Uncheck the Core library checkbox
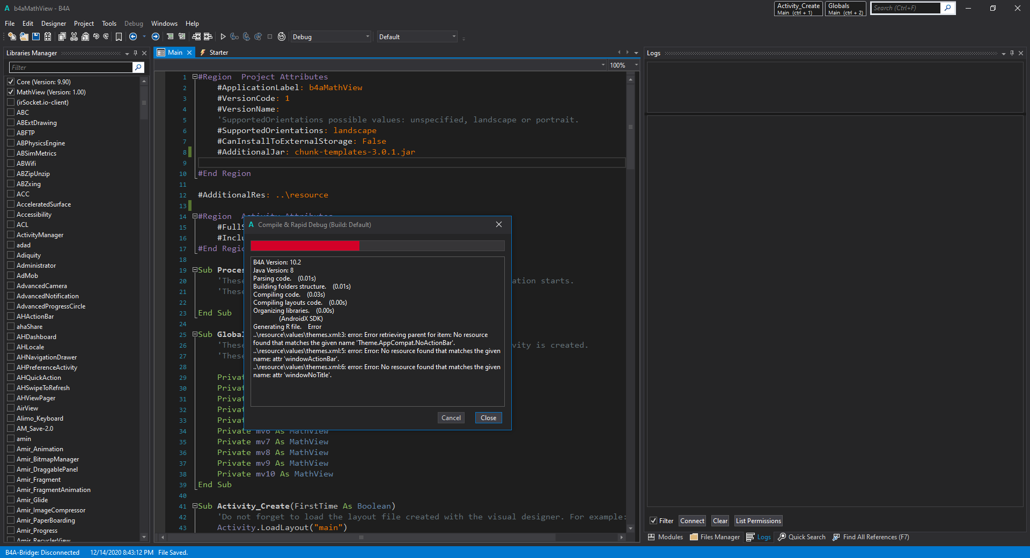The height and width of the screenshot is (558, 1030). click(11, 82)
